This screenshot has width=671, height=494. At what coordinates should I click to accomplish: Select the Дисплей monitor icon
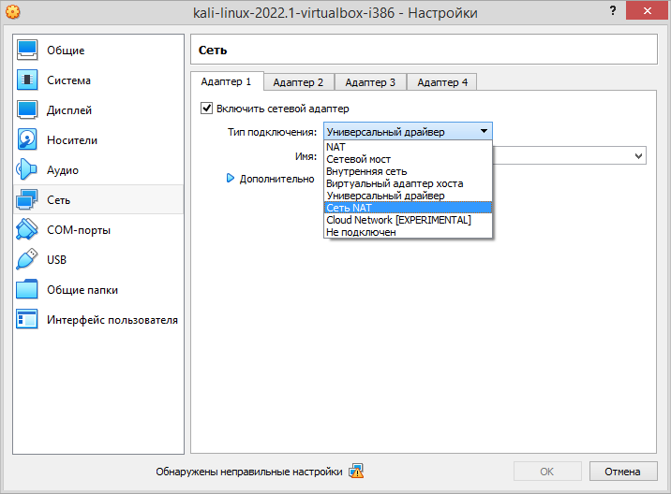pyautogui.click(x=27, y=109)
